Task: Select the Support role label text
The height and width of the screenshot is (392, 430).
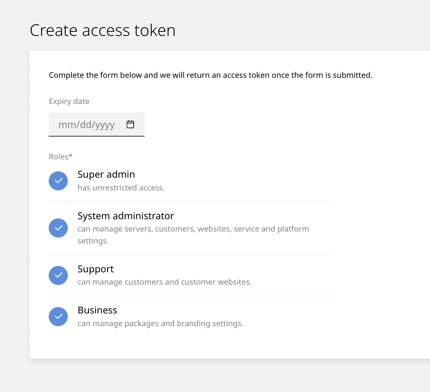Action: point(96,269)
